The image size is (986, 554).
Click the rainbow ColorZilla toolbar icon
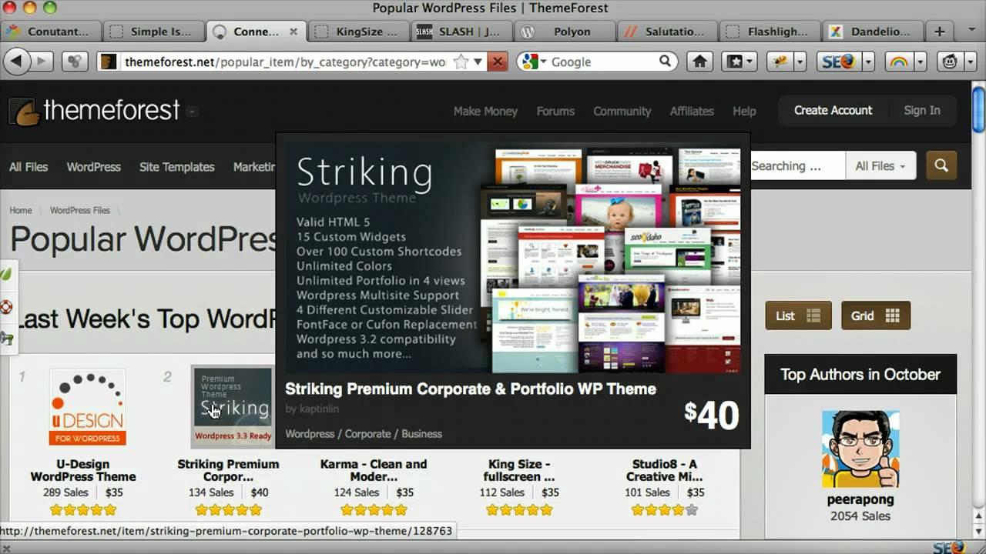(898, 62)
